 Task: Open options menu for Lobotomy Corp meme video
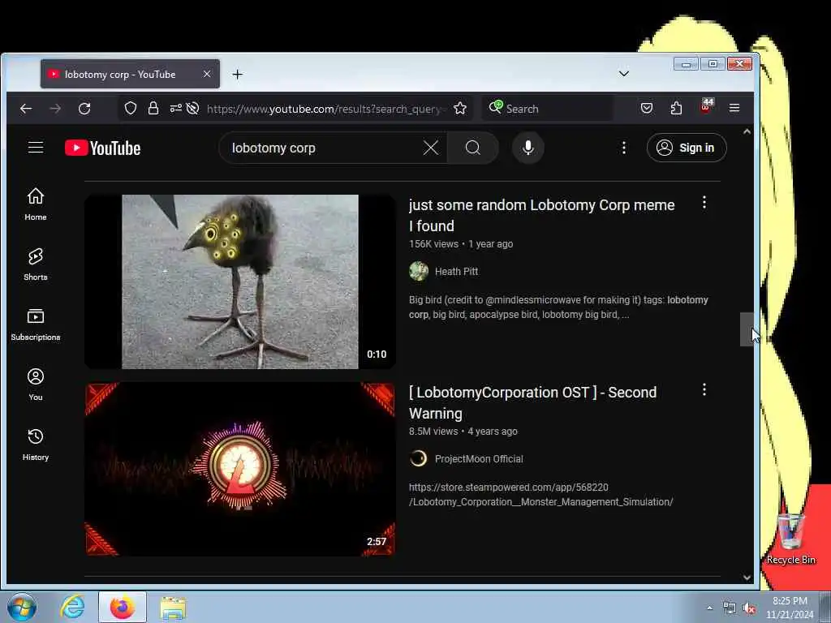pos(704,202)
